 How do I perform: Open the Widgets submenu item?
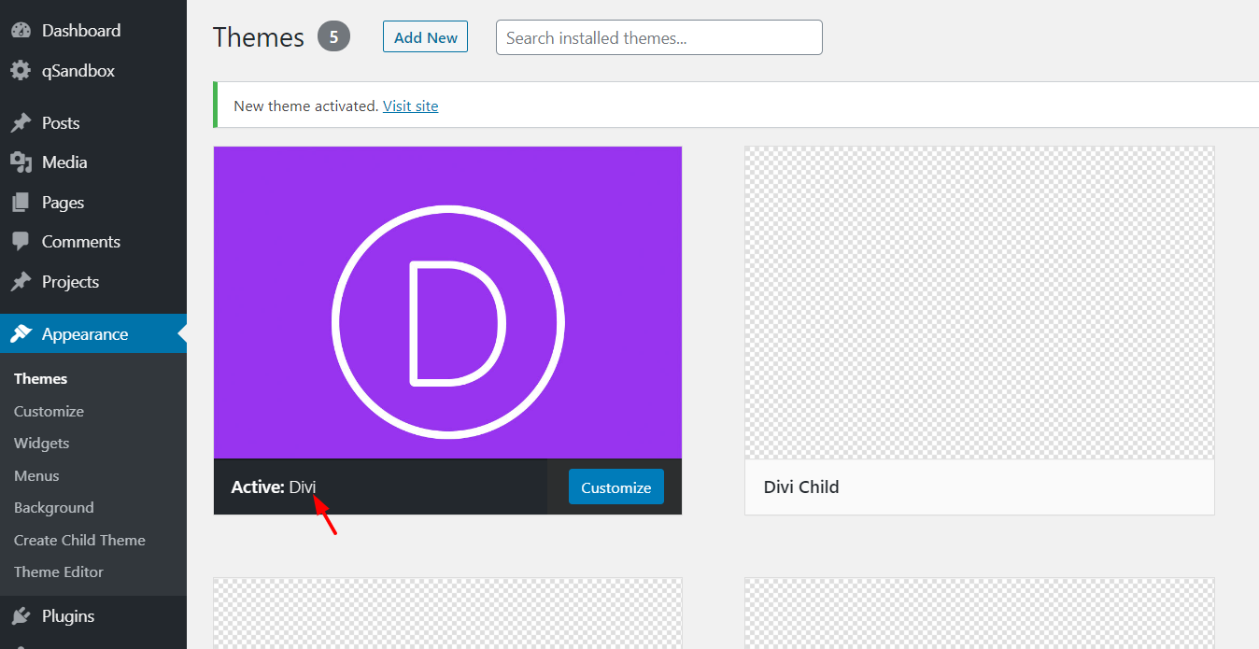(42, 443)
